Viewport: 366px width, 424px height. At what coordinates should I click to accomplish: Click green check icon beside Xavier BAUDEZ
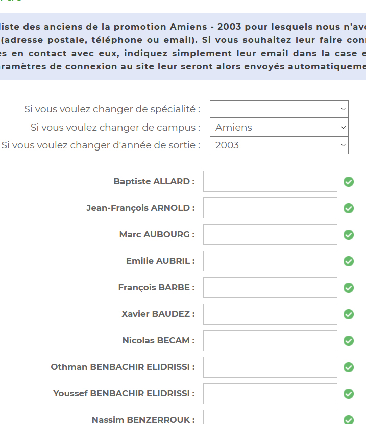point(349,314)
